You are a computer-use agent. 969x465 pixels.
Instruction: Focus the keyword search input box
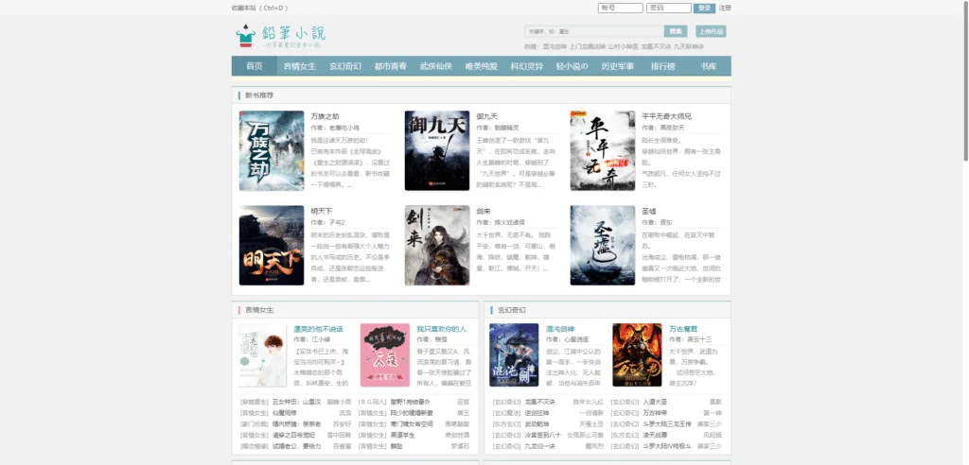tap(594, 31)
